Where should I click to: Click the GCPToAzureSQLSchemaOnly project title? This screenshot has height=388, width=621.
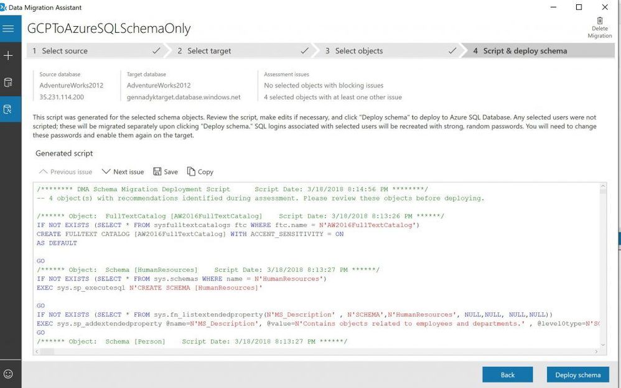click(109, 29)
